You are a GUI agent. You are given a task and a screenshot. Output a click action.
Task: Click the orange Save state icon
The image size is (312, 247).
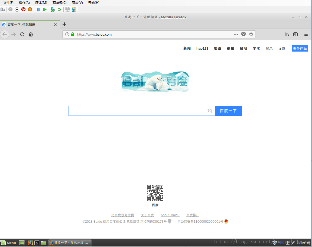(x=30, y=9)
